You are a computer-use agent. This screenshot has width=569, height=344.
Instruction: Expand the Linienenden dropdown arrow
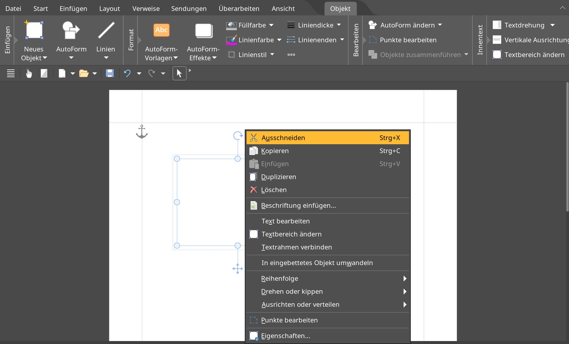coord(342,40)
